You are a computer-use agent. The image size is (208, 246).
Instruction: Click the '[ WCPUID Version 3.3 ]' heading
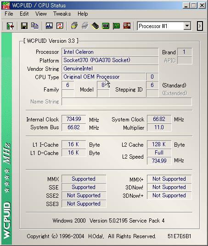[51, 41]
